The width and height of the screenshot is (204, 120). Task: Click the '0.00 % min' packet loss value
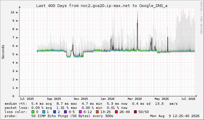point(92,108)
